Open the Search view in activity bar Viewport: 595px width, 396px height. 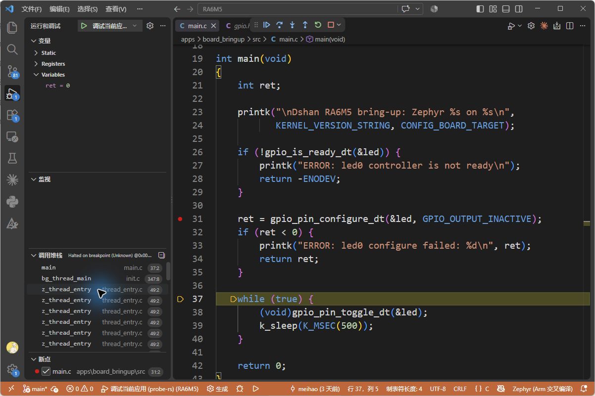pos(12,49)
